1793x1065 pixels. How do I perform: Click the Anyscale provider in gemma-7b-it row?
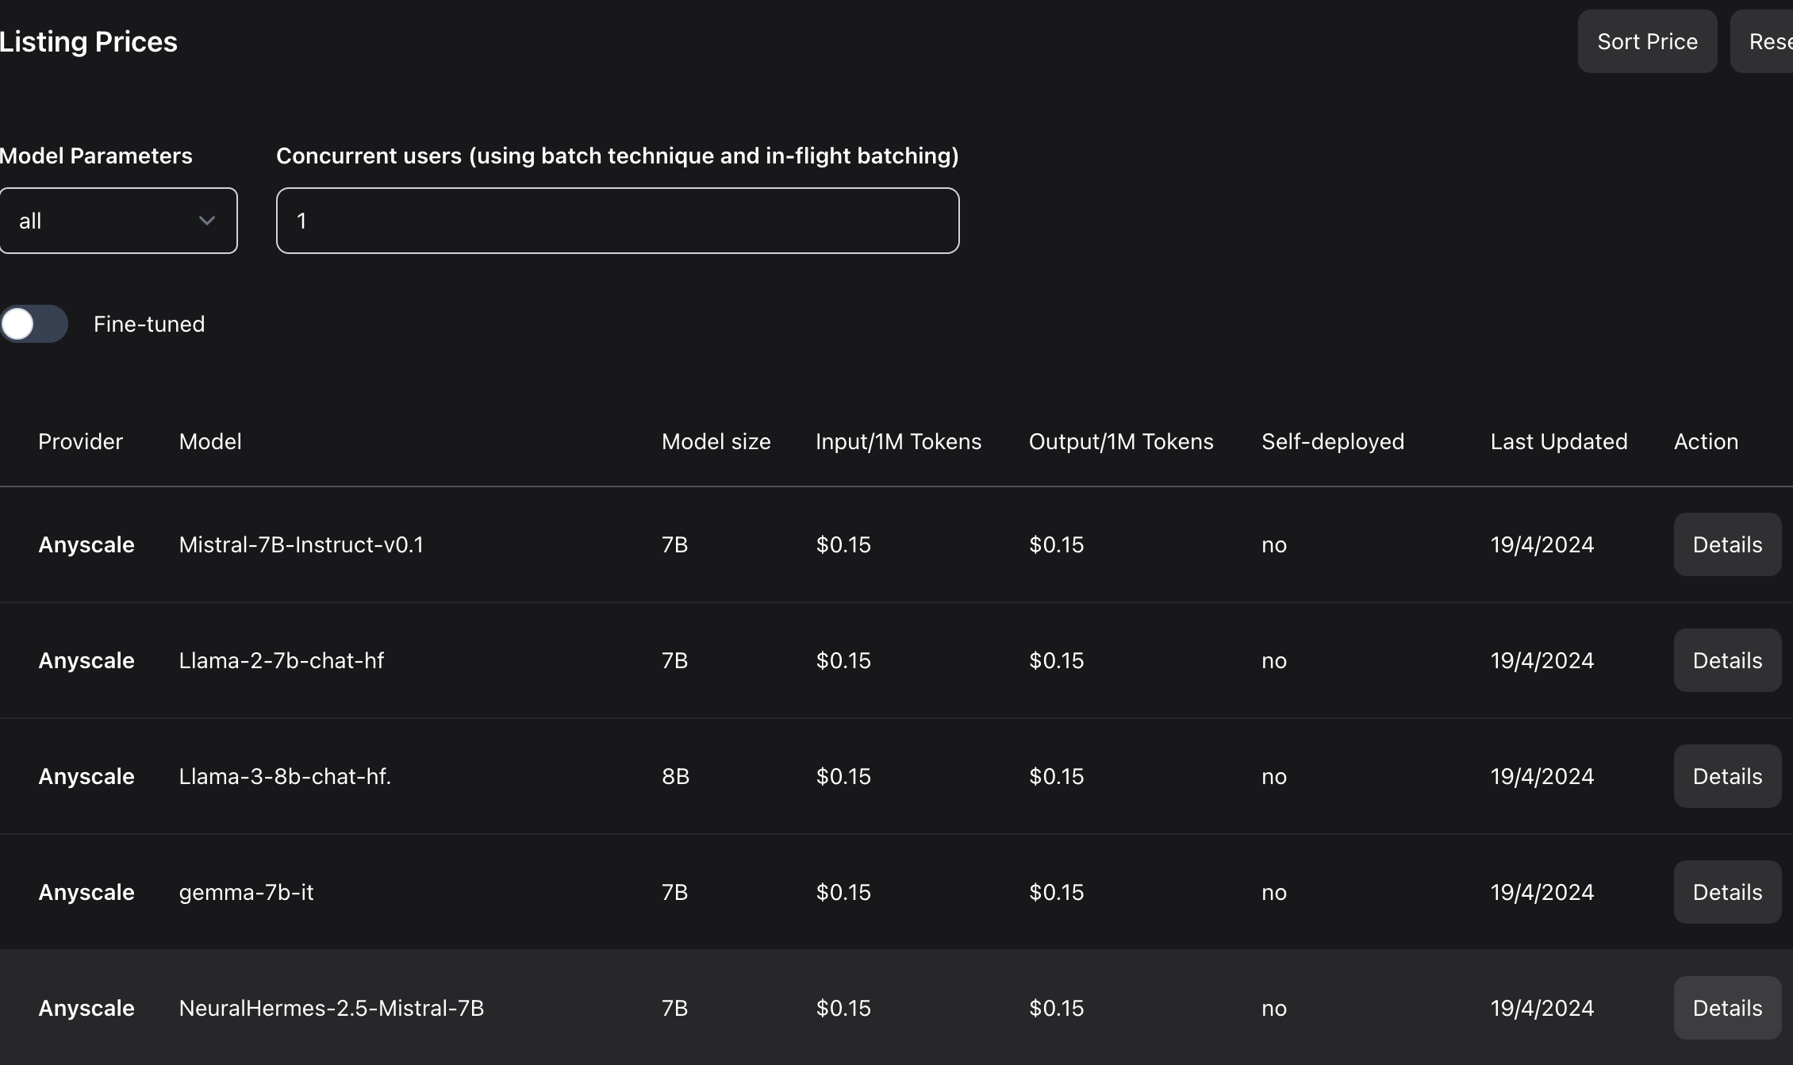[x=86, y=892]
